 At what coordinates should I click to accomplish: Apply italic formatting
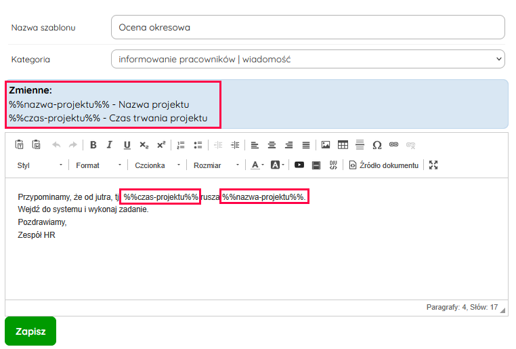[110, 144]
